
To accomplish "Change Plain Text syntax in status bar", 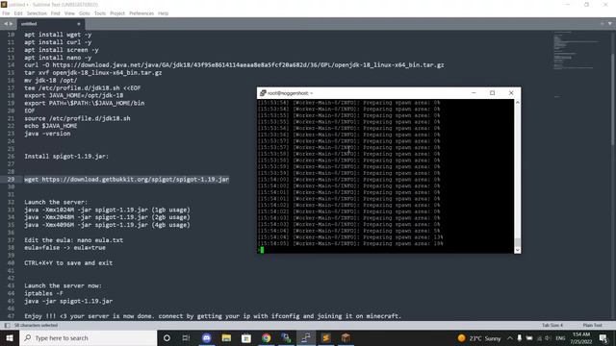I will (593, 325).
